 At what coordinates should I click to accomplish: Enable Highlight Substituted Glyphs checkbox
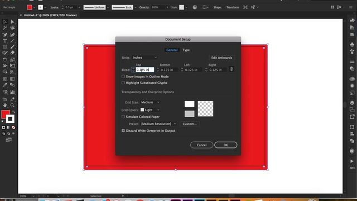click(x=123, y=83)
